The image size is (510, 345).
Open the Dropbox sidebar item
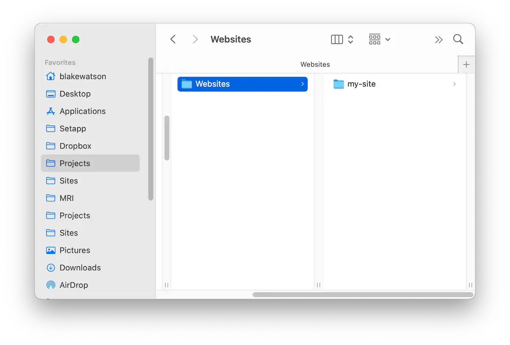coord(74,146)
